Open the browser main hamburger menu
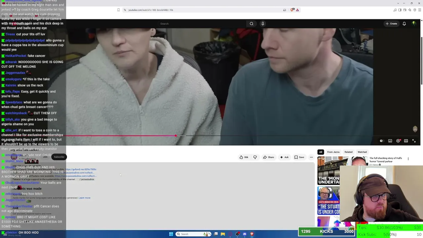The image size is (423, 238). coord(419,10)
